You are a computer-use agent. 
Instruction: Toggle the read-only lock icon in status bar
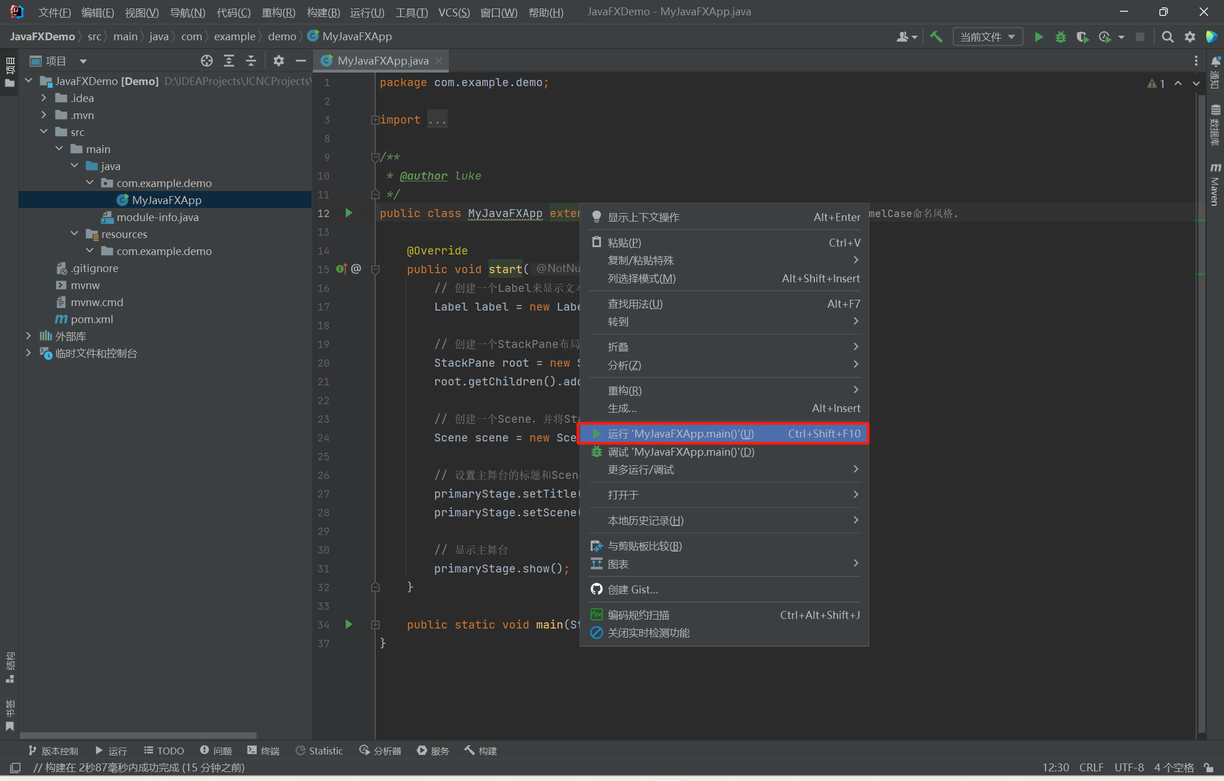(x=1209, y=767)
